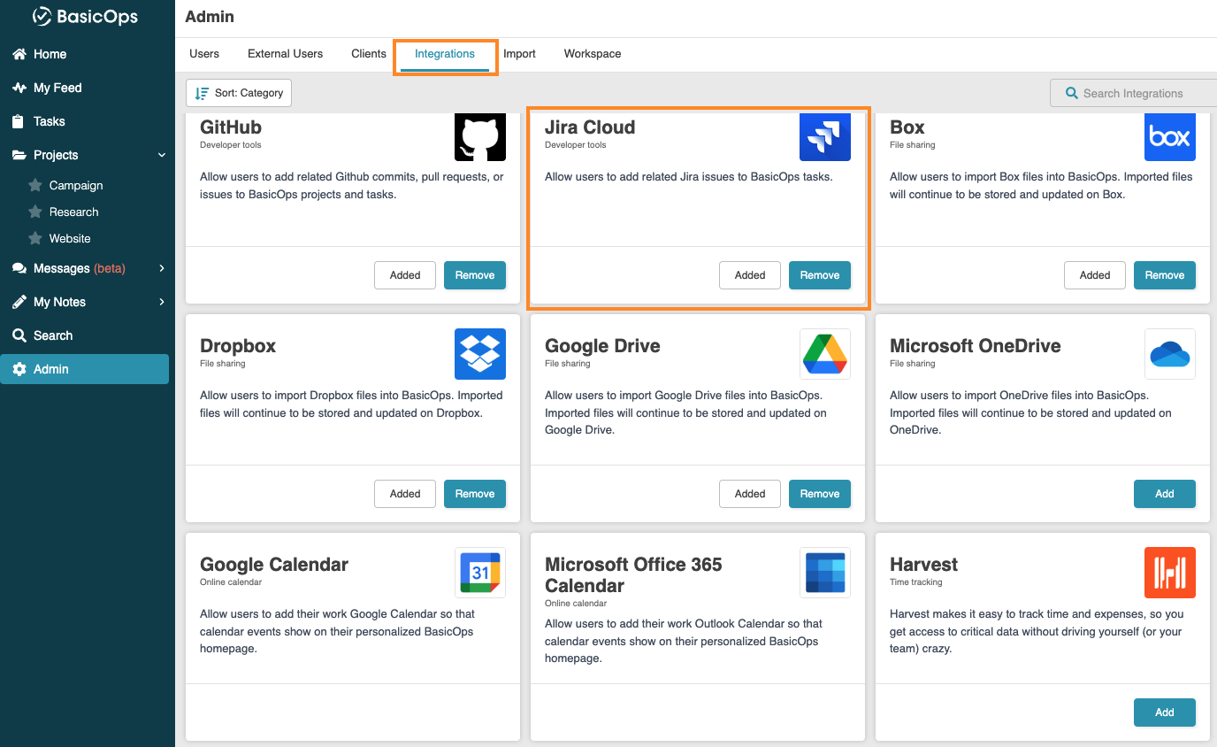Click the Office 365 Calendar logo
Screen dimensions: 1217x747
pyautogui.click(x=825, y=573)
